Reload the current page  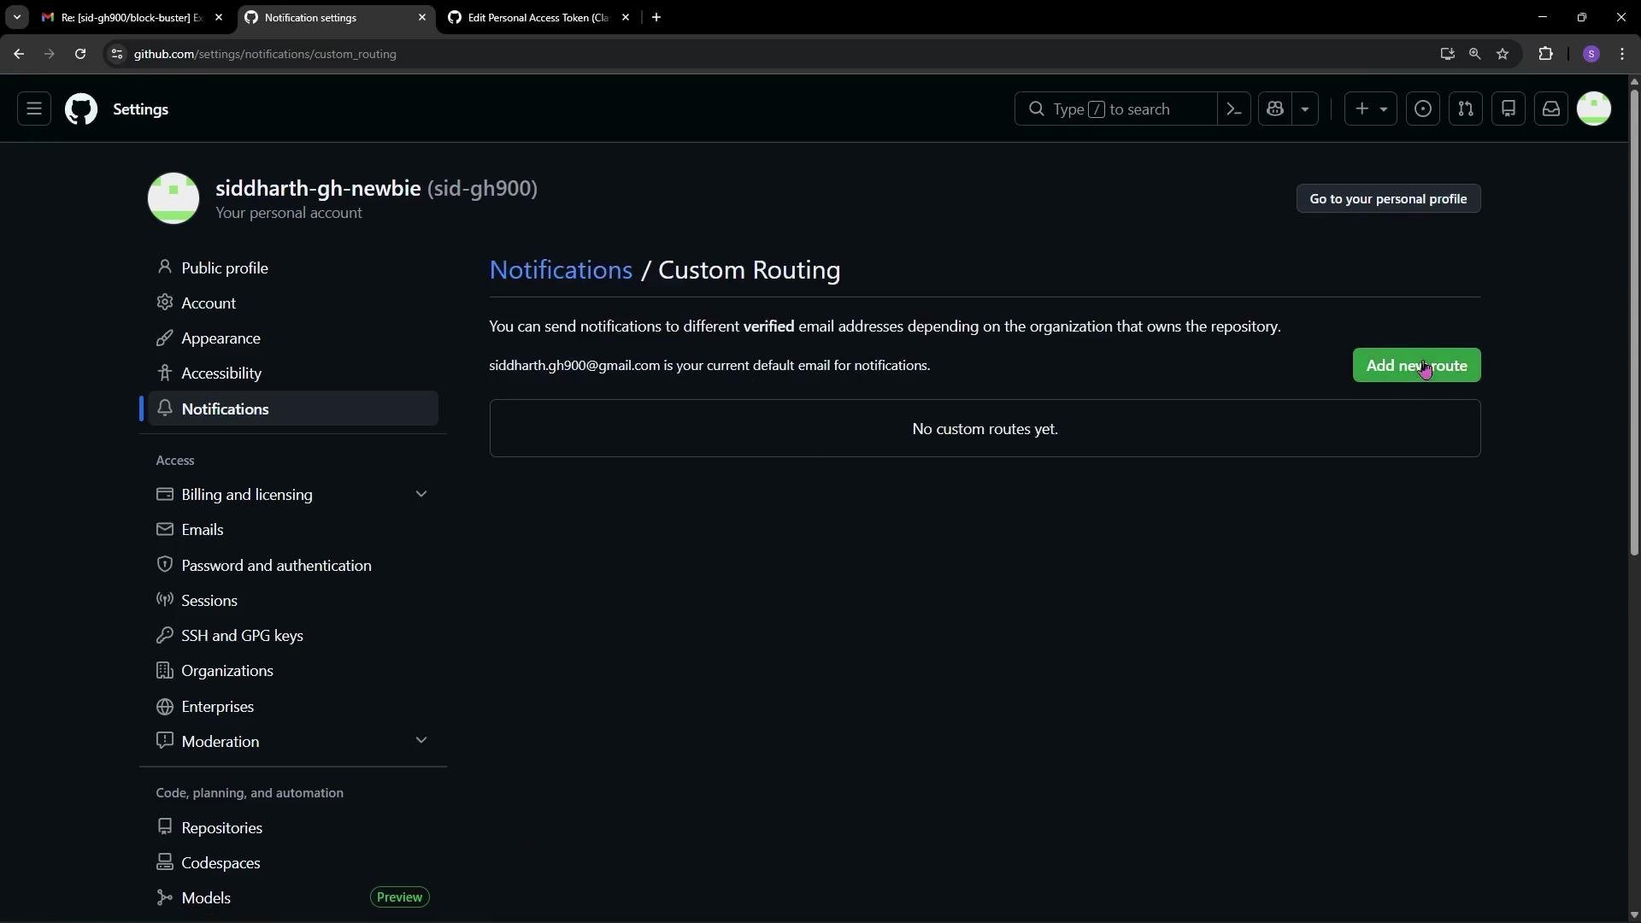pyautogui.click(x=80, y=54)
